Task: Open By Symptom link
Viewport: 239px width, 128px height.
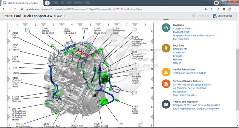Action: (180, 92)
